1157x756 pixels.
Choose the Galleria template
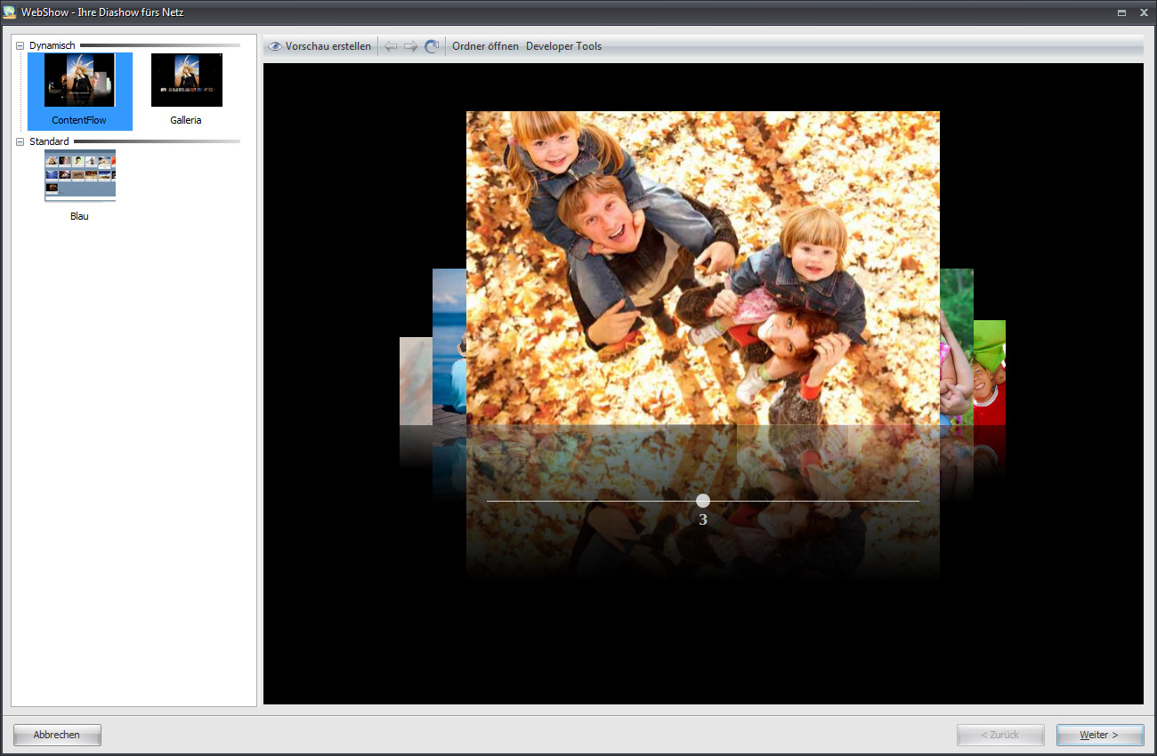click(186, 91)
